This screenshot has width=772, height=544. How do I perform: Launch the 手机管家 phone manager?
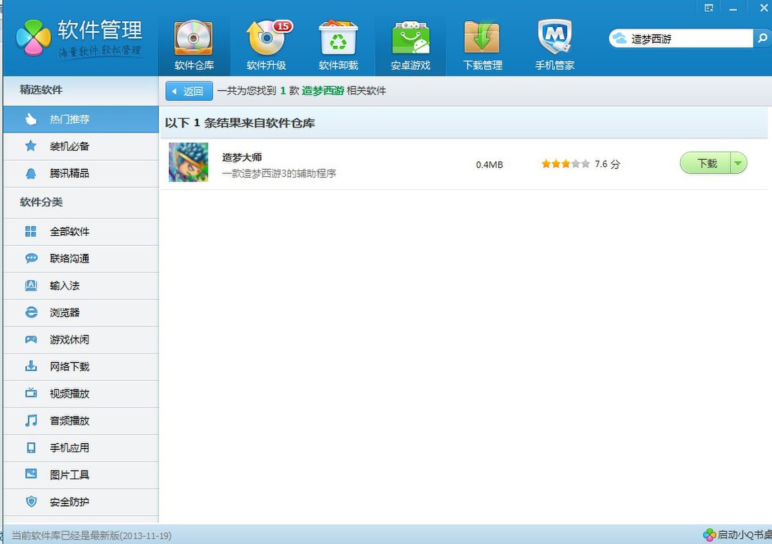[x=554, y=43]
